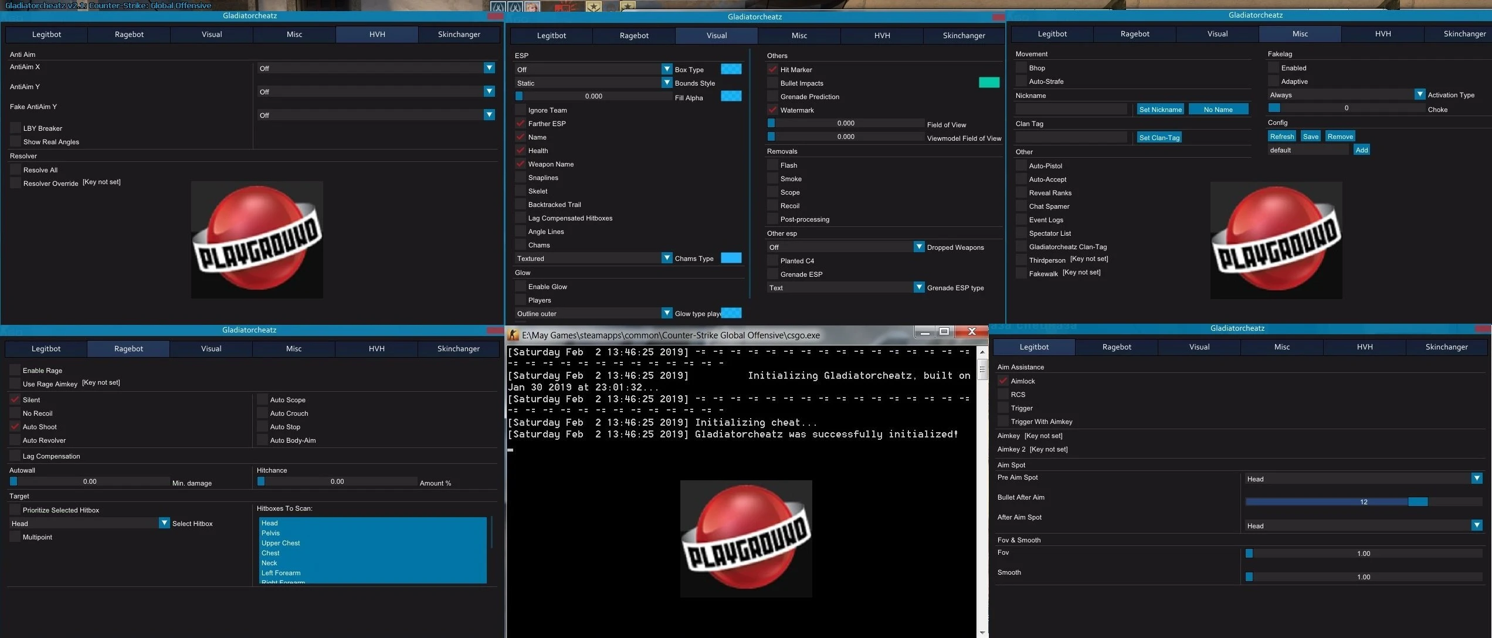
Task: Click the player avatar thumbnail in the top bar
Action: coord(532,6)
